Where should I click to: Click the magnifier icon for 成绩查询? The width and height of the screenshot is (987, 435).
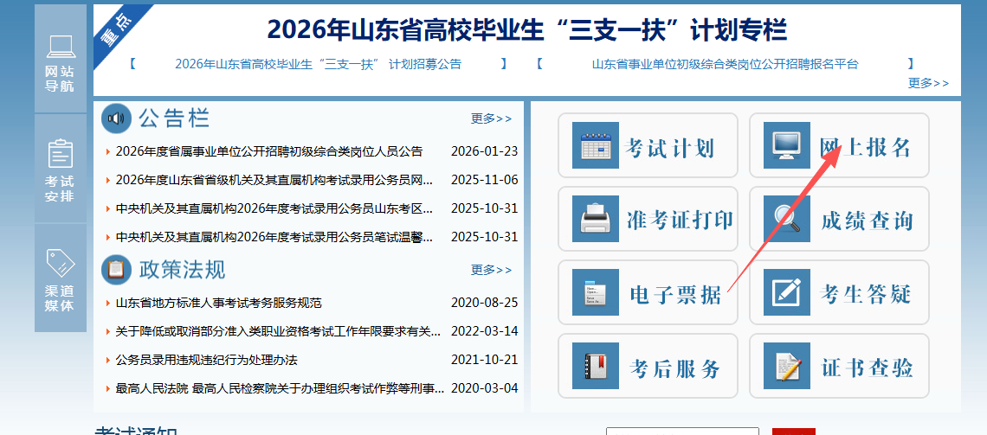click(x=786, y=220)
